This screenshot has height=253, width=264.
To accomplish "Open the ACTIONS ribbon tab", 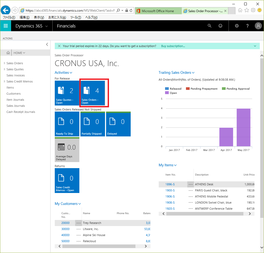I will coord(8,38).
